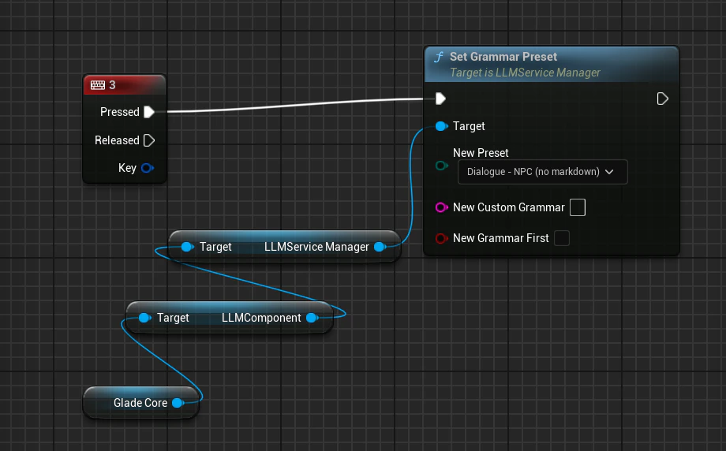Image resolution: width=726 pixels, height=451 pixels.
Task: Click the New Grammar First label
Action: (x=500, y=238)
